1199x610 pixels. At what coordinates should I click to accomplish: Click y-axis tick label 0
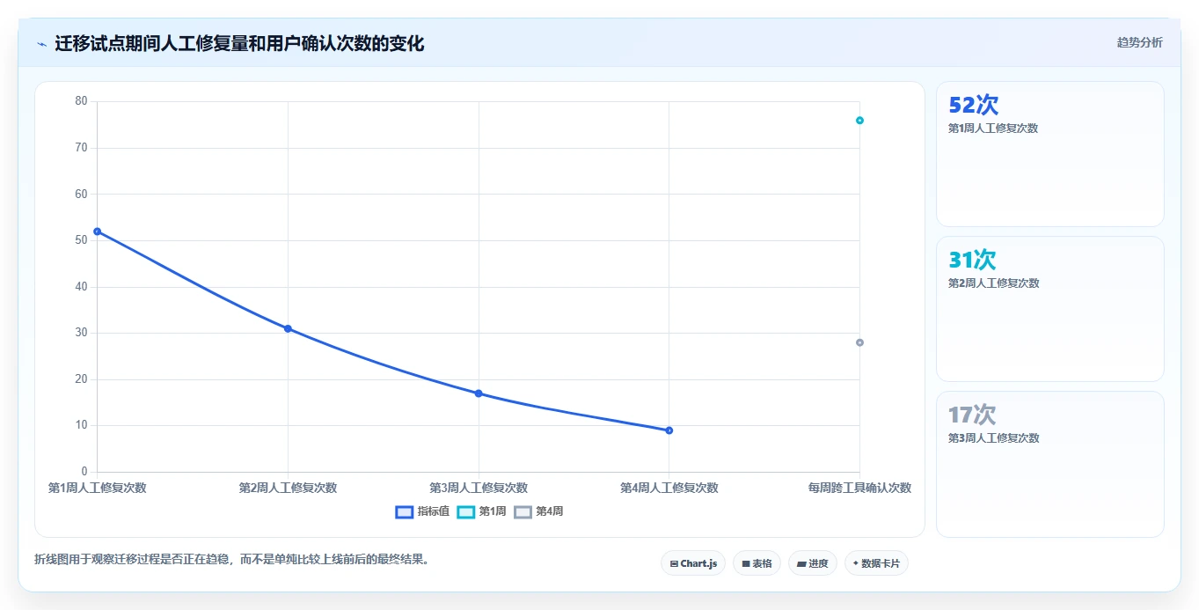pyautogui.click(x=84, y=472)
